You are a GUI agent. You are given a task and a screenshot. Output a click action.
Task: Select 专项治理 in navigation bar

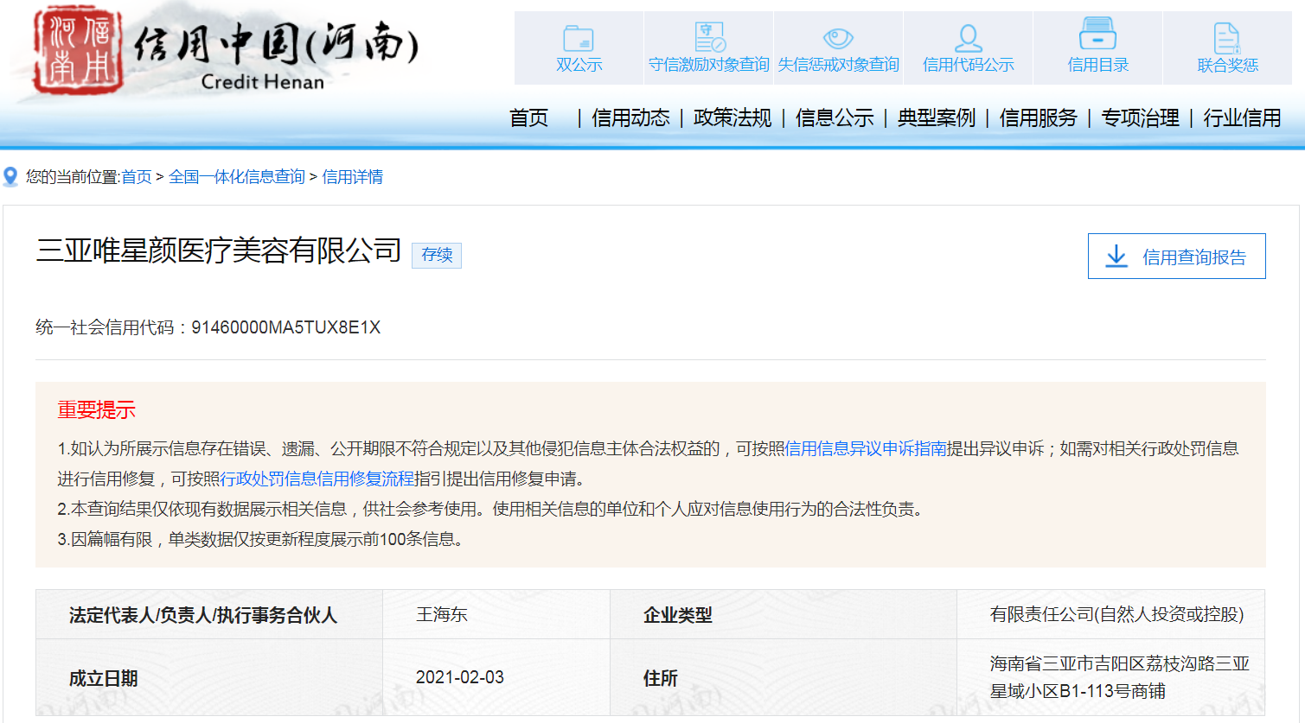coord(1141,118)
